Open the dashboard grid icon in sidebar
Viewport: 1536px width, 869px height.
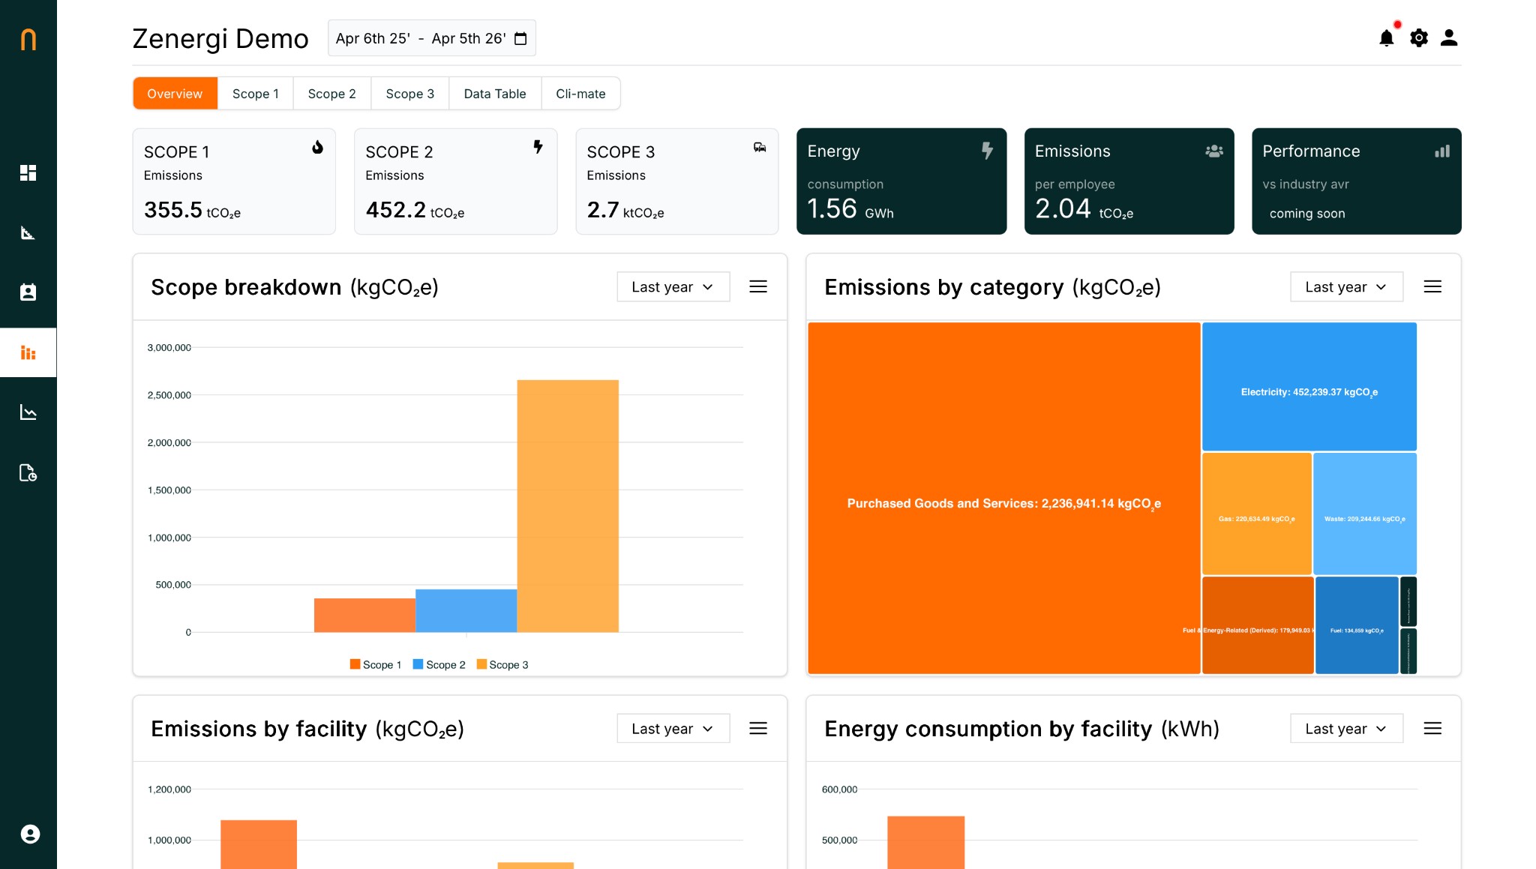click(x=28, y=173)
